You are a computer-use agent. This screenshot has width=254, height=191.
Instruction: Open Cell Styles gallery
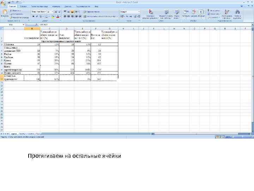pyautogui.click(x=177, y=14)
